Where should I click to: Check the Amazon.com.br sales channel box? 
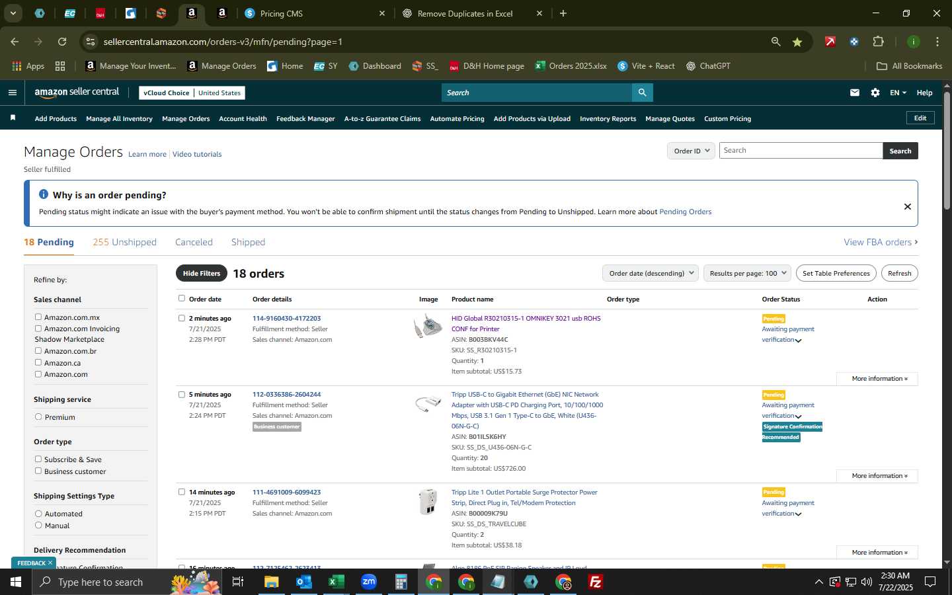38,351
